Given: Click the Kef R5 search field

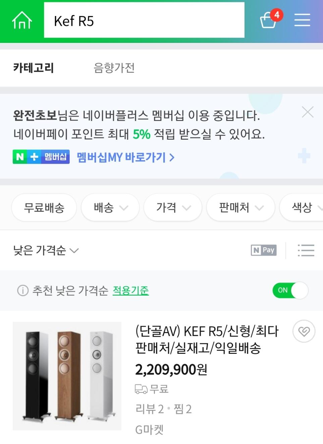Looking at the screenshot, I should click(x=144, y=20).
